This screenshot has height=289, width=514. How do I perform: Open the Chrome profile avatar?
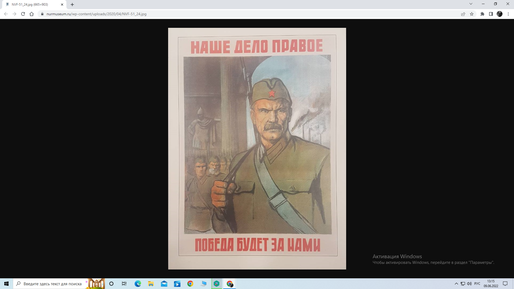click(x=500, y=14)
